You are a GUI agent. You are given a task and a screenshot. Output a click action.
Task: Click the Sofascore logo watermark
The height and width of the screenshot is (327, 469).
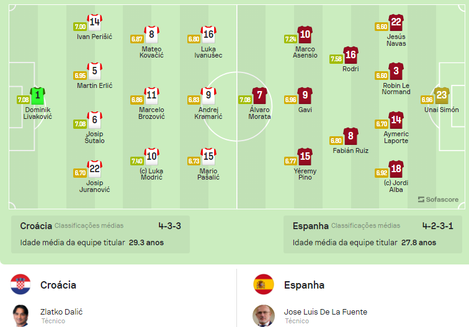(439, 199)
